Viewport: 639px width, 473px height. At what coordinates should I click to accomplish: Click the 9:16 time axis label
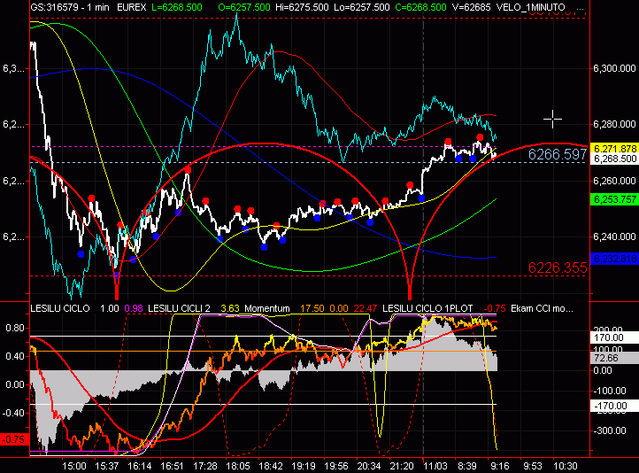pos(500,466)
